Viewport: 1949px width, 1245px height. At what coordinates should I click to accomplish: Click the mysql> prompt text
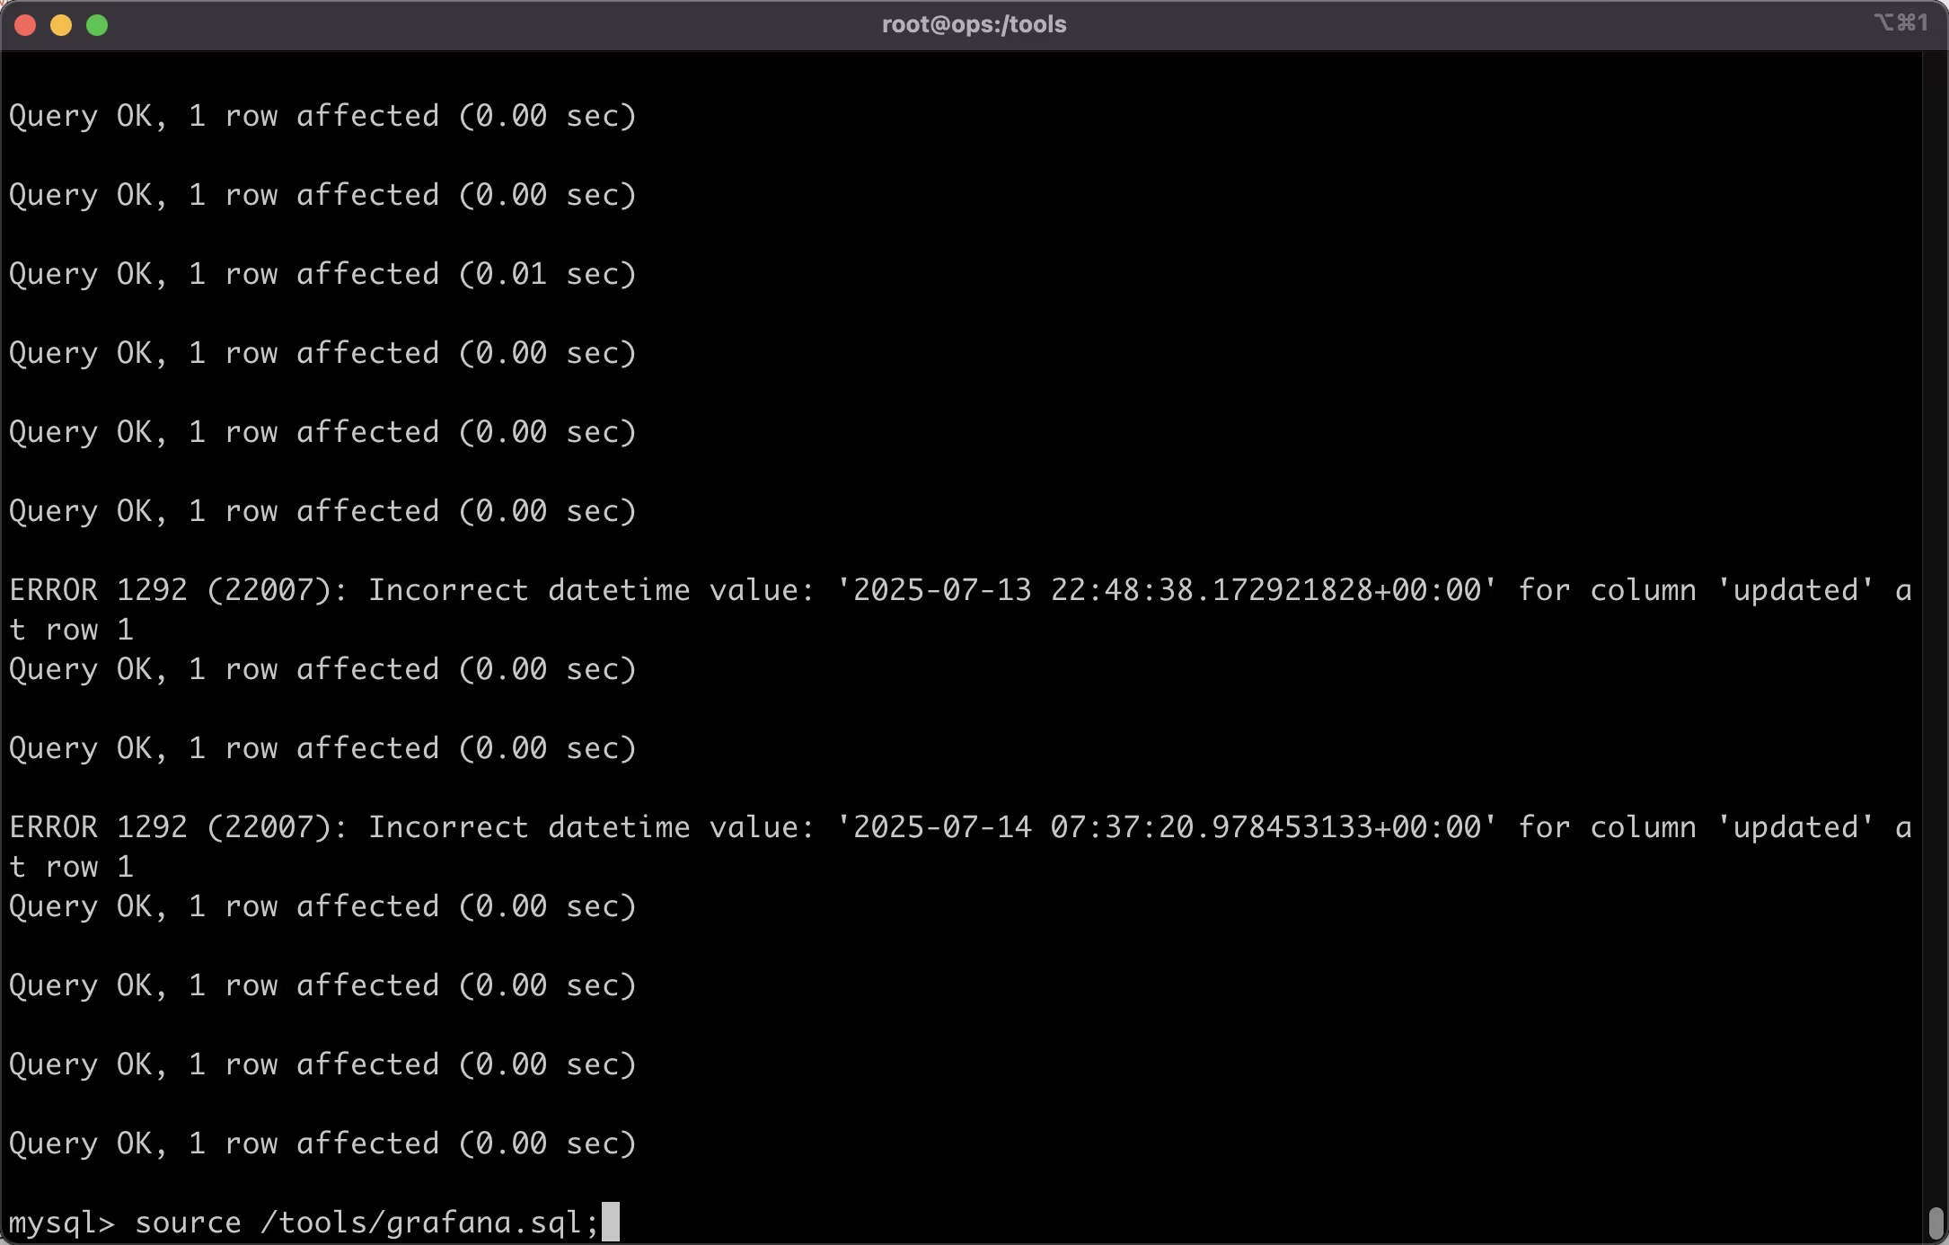pyautogui.click(x=62, y=1223)
